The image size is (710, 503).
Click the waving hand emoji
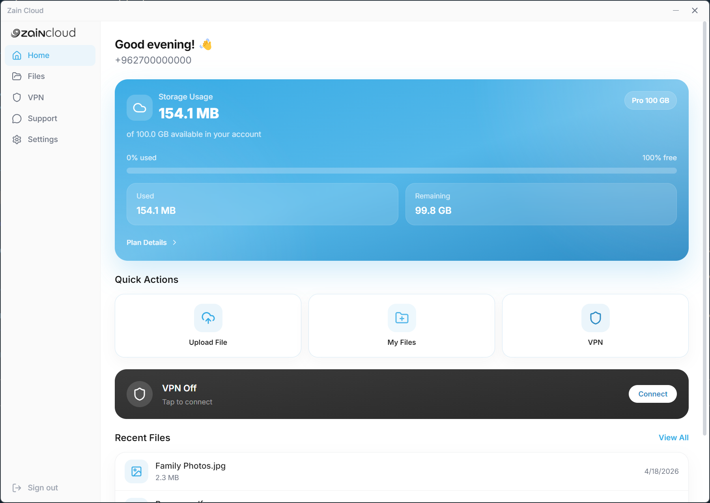pos(206,45)
